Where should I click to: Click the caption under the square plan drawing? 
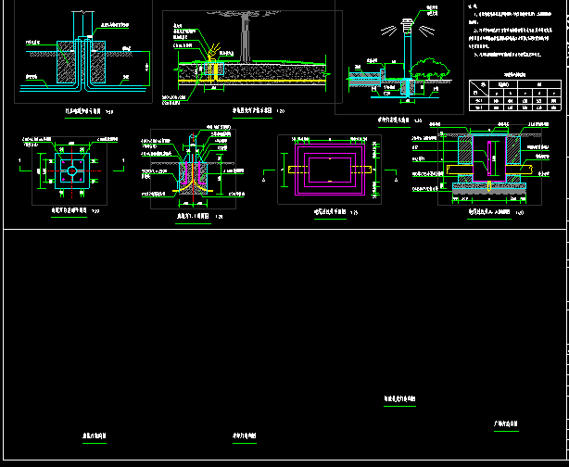[70, 209]
